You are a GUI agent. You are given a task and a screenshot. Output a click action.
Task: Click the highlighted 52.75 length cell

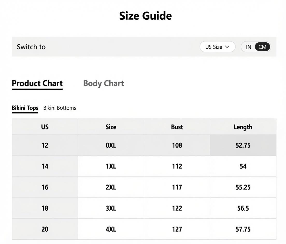pyautogui.click(x=243, y=145)
